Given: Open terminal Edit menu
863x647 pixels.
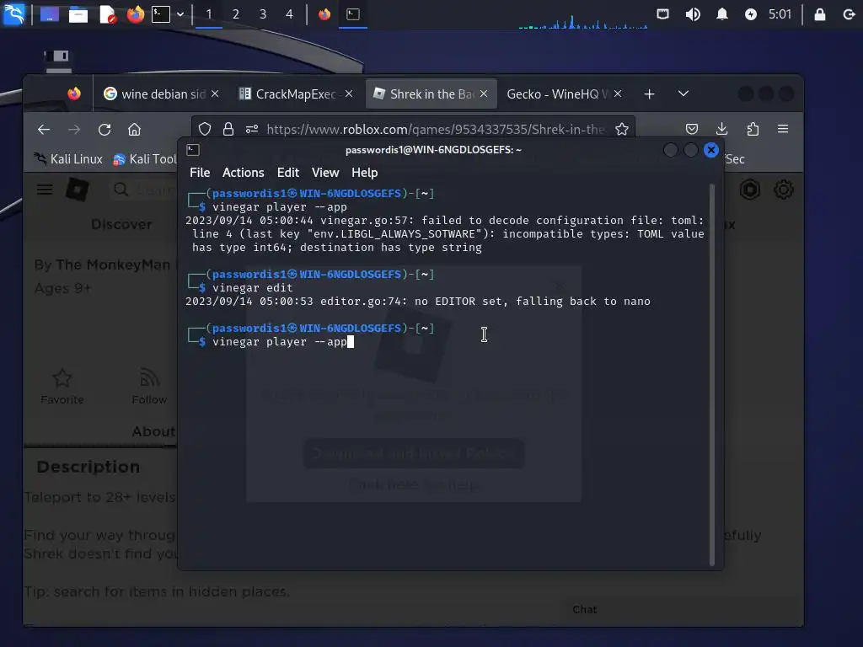Looking at the screenshot, I should [288, 173].
